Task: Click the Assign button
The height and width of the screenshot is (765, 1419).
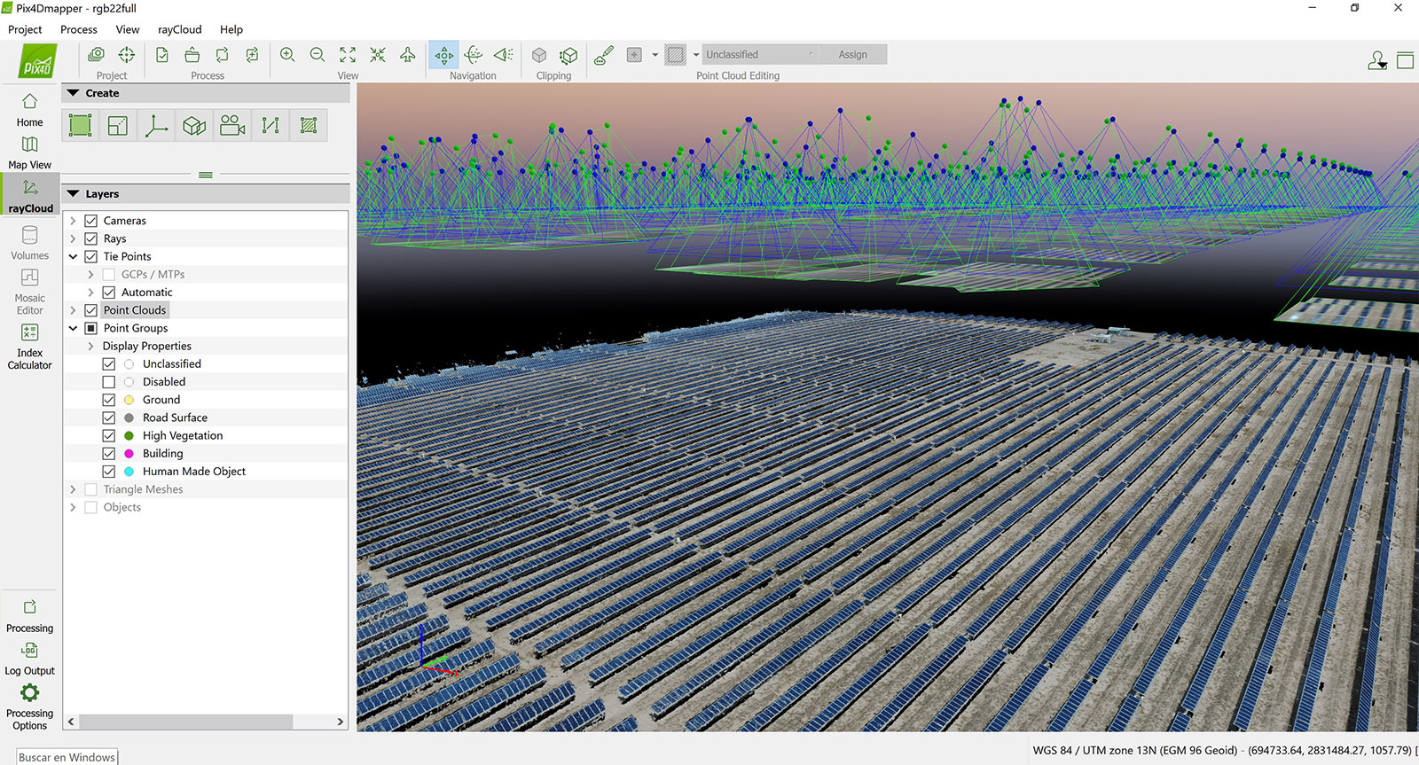Action: pos(852,55)
